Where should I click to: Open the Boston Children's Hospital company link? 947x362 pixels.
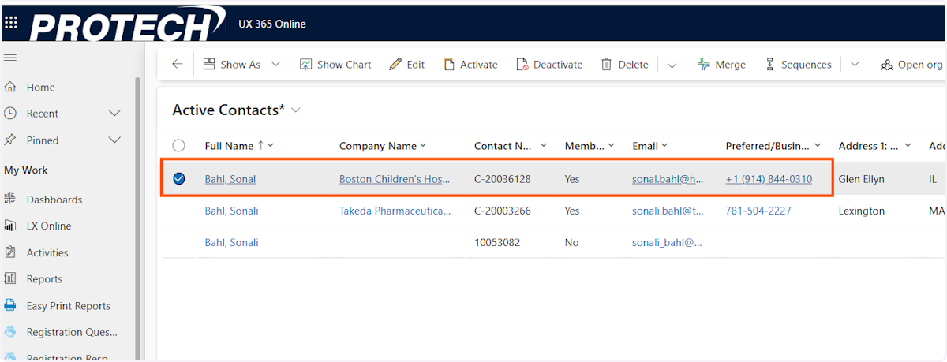pos(395,179)
